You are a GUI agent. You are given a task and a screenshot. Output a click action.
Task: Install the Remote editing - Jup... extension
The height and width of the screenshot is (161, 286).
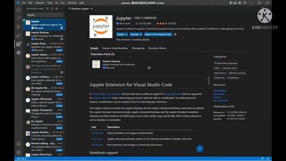tap(59, 150)
